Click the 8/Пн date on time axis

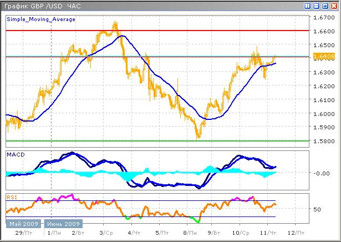189,234
